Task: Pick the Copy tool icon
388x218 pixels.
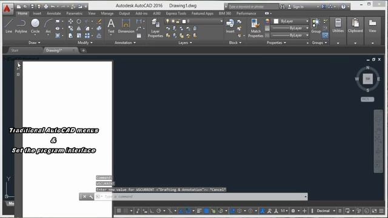Action: pos(71,28)
